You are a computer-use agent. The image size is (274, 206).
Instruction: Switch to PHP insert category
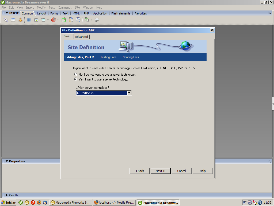pyautogui.click(x=86, y=13)
